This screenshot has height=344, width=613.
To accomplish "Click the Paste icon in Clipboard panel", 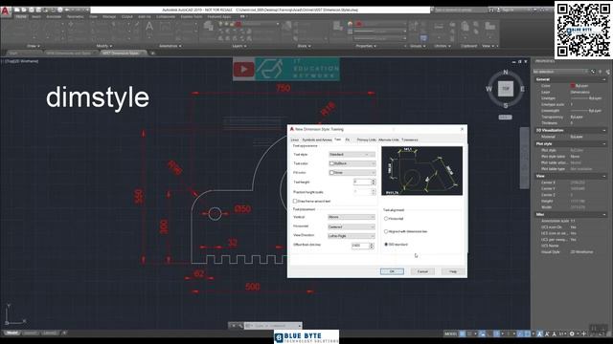I will [465, 27].
